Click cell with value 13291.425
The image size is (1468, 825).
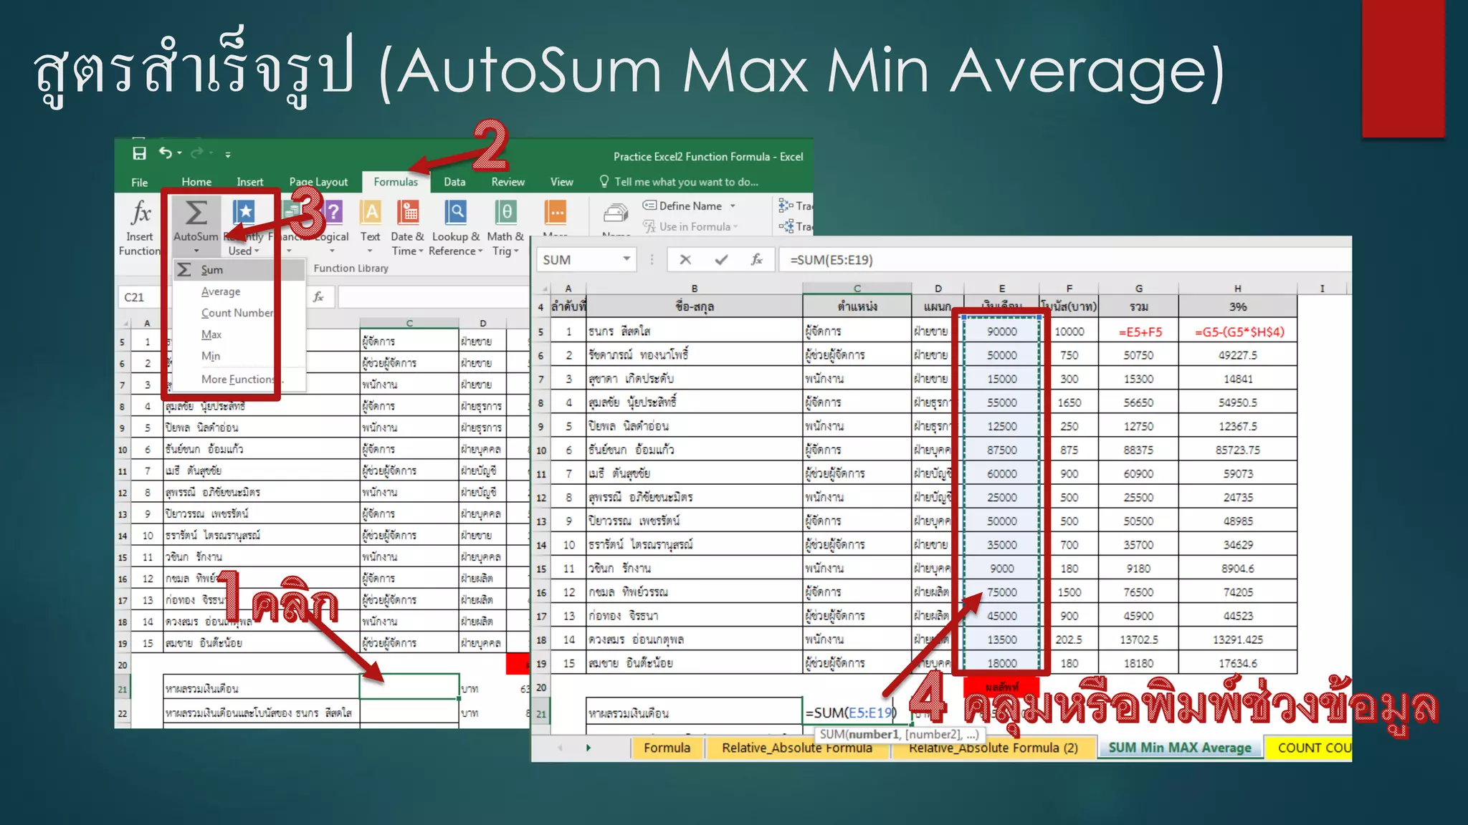click(1238, 640)
